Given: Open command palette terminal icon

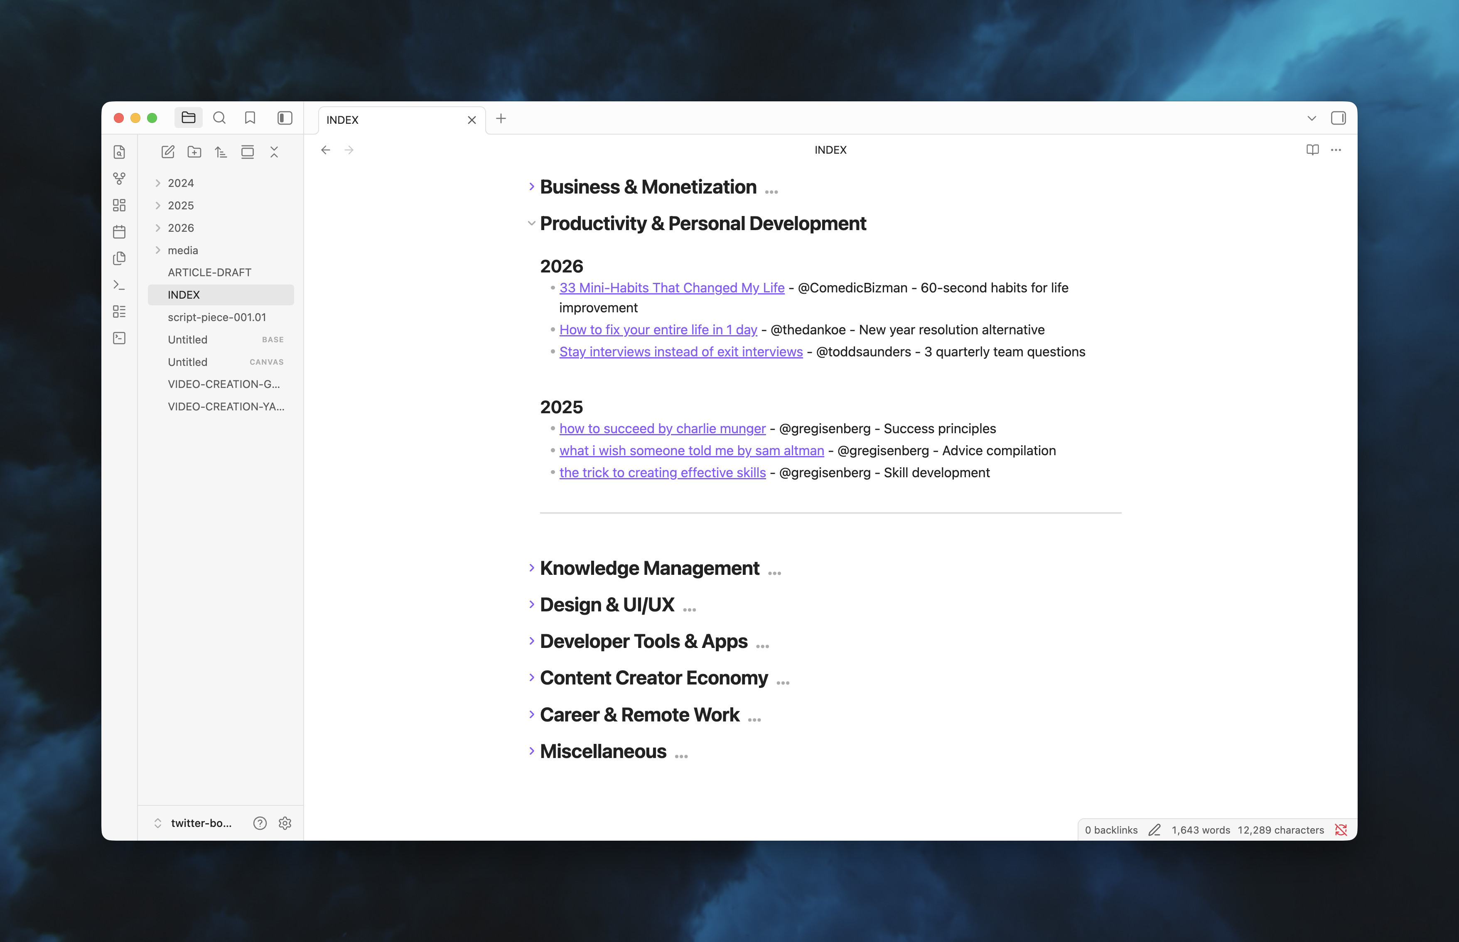Looking at the screenshot, I should tap(119, 285).
